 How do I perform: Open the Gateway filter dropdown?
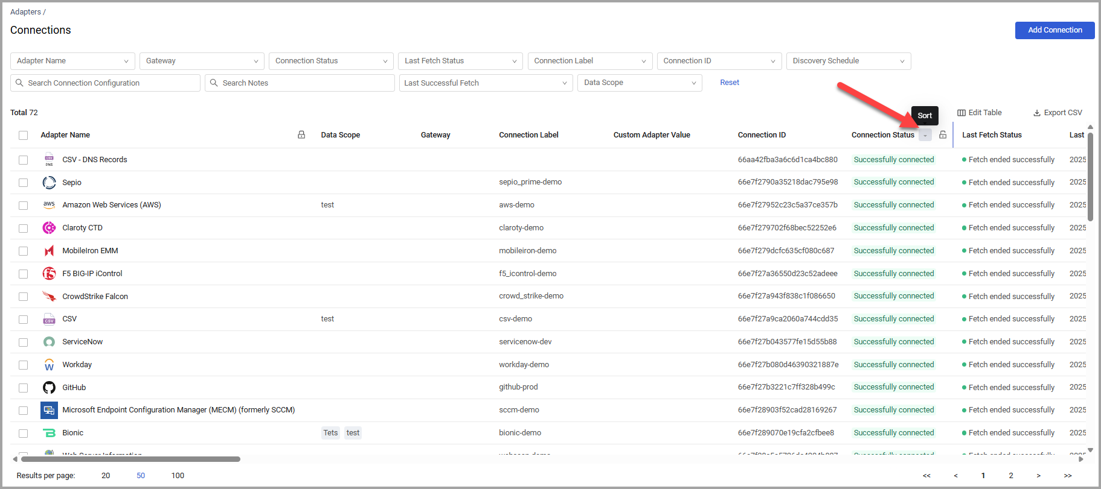click(202, 61)
